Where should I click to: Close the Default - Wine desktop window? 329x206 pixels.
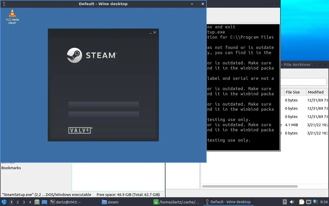click(203, 4)
